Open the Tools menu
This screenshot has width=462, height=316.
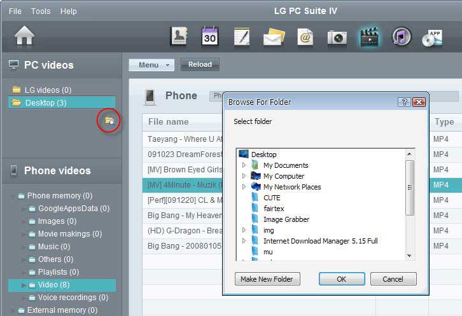[x=41, y=11]
